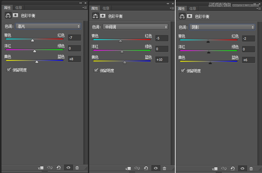Viewport: 262px width, 173px height.
Task: Open panel flyout menu in the 中间调 panel
Action: point(172,8)
